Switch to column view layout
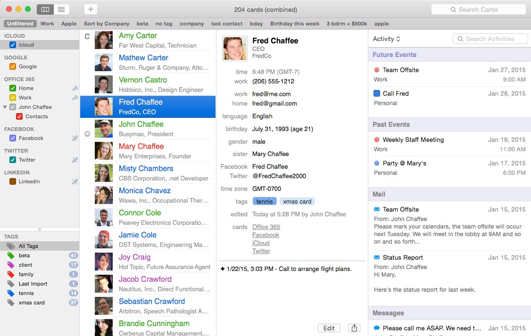 click(x=45, y=9)
